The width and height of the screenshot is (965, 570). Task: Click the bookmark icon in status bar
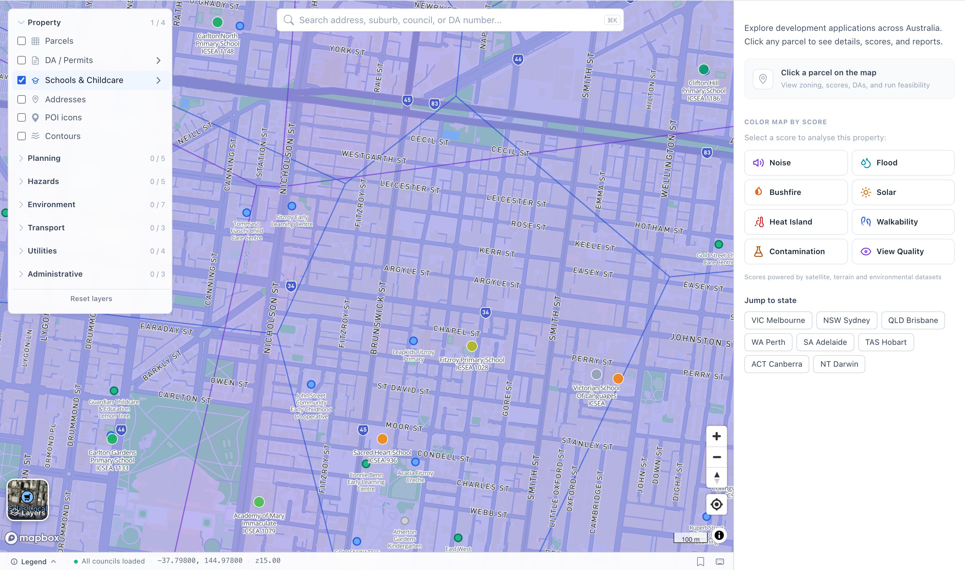coord(700,561)
